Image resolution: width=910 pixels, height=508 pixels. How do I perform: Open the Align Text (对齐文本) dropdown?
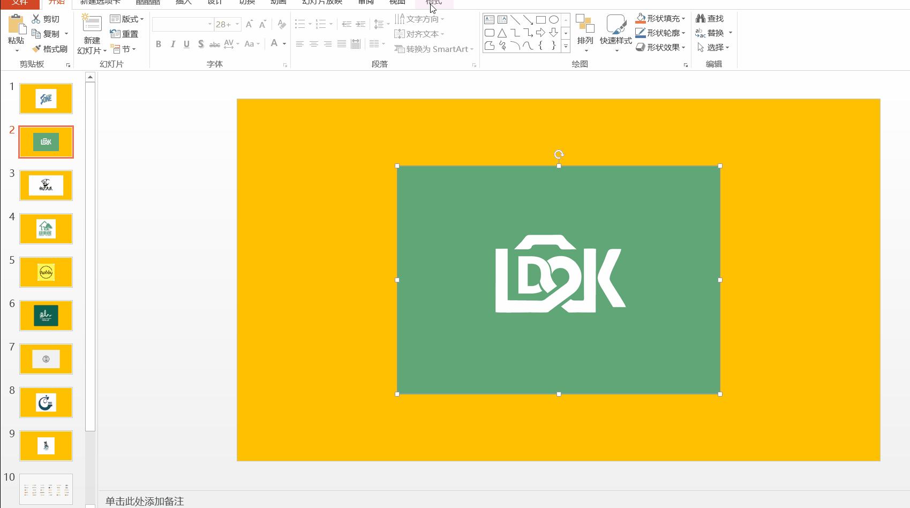[x=419, y=34]
